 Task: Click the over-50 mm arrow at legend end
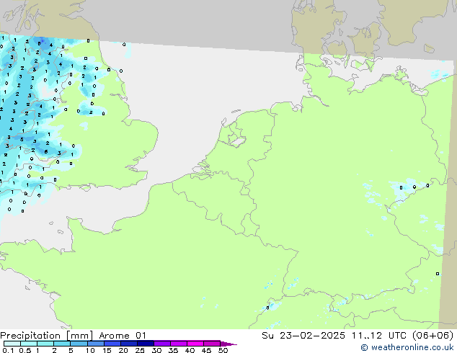228,344
